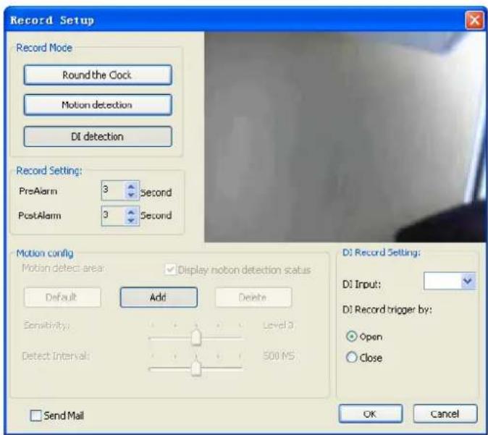Close the Record Setup window

pyautogui.click(x=475, y=20)
